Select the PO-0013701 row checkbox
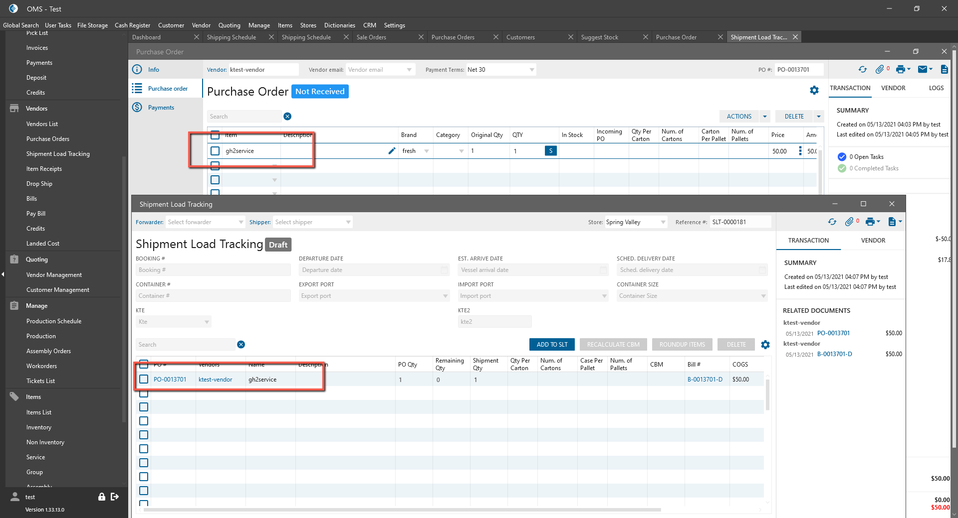 pyautogui.click(x=144, y=380)
